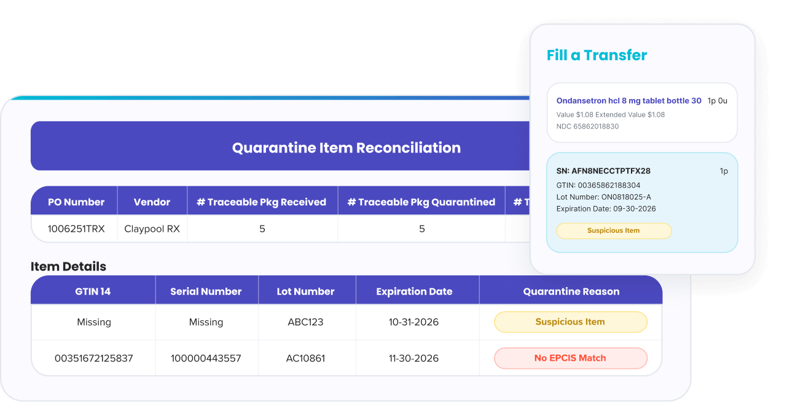The width and height of the screenshot is (787, 402).
Task: Sort by Serial Number column header
Action: 206,291
